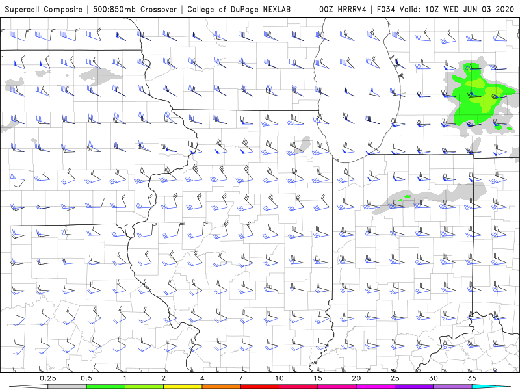Click the 00Z HRRRV4 model label
The height and width of the screenshot is (390, 520).
[343, 9]
